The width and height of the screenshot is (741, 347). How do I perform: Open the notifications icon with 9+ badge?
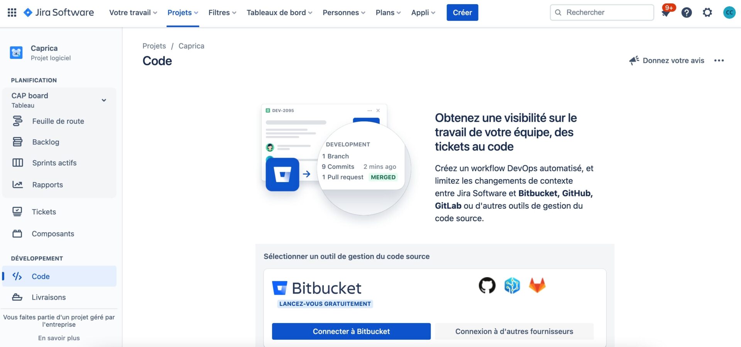coord(666,12)
